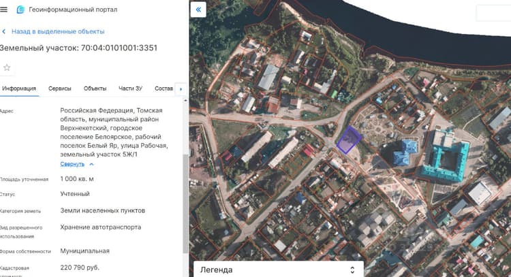Image resolution: width=511 pixels, height=277 pixels.
Task: Click the blue-roofed building on the map
Action: click(405, 152)
